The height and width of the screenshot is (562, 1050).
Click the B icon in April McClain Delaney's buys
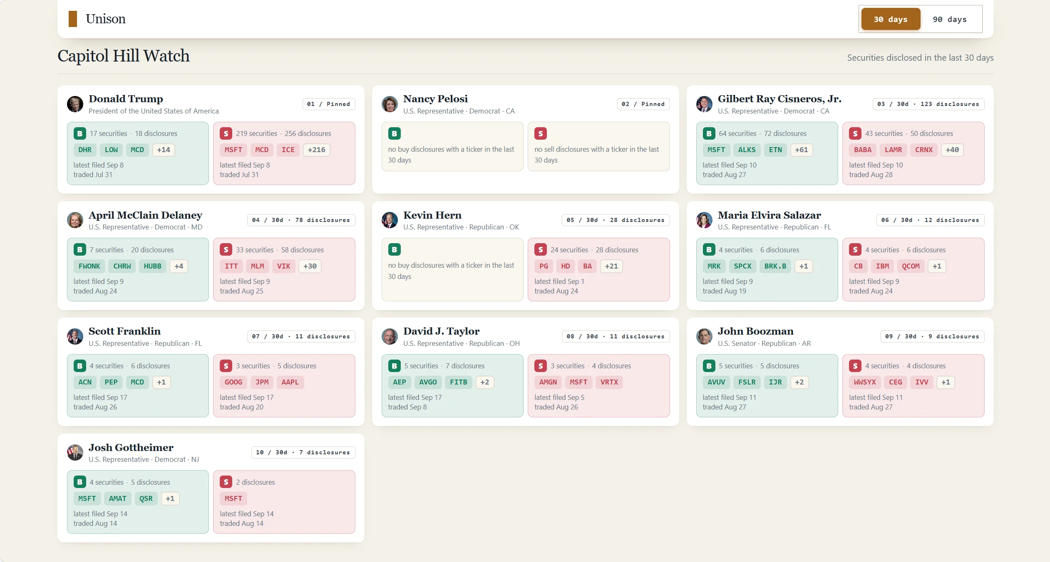point(80,250)
